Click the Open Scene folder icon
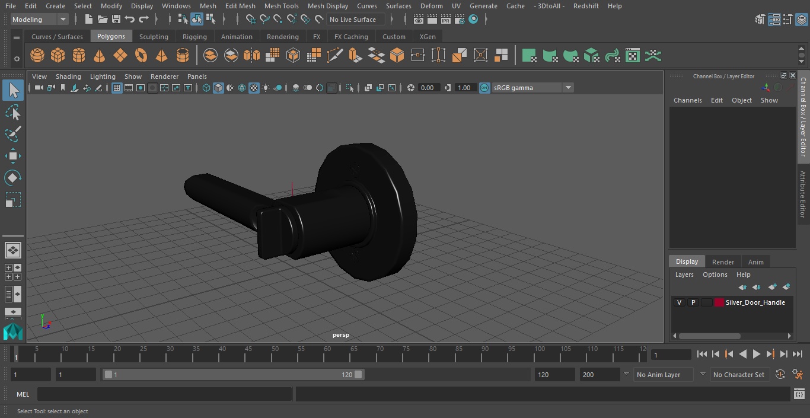This screenshot has width=810, height=418. click(x=103, y=20)
